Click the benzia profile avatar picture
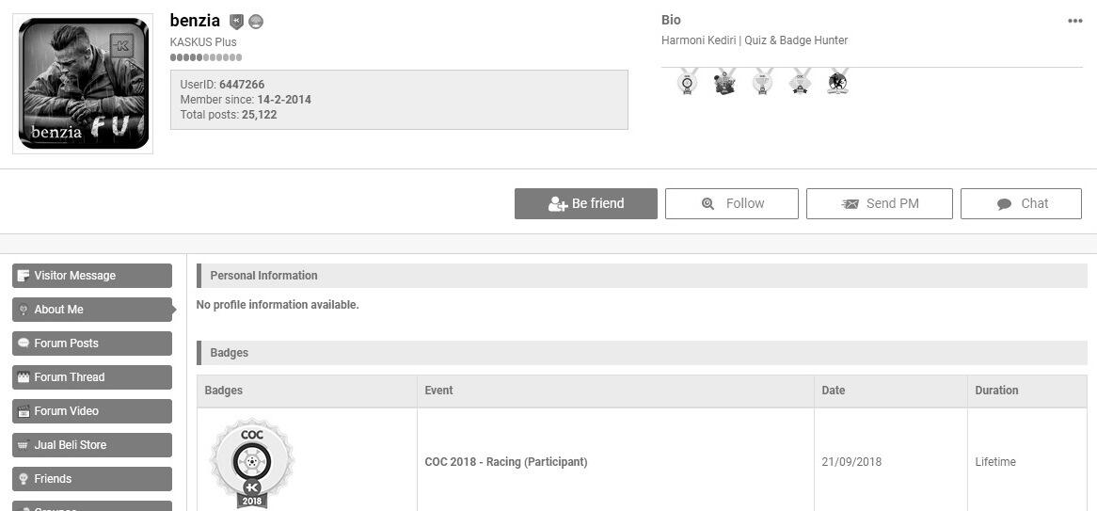 (x=83, y=84)
